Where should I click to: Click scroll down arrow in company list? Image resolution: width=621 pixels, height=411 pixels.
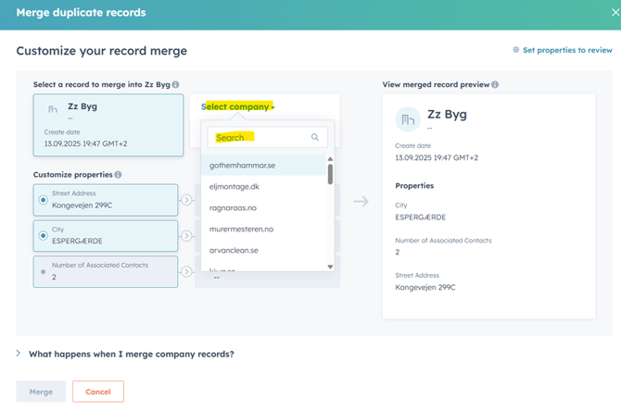[330, 267]
